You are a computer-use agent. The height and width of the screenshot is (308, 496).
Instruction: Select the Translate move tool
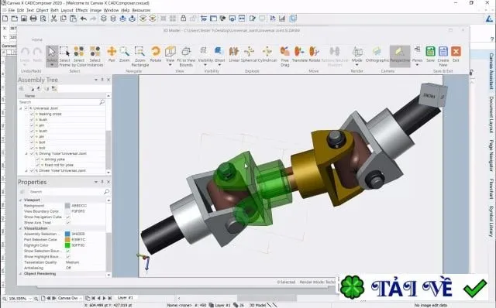(x=299, y=54)
